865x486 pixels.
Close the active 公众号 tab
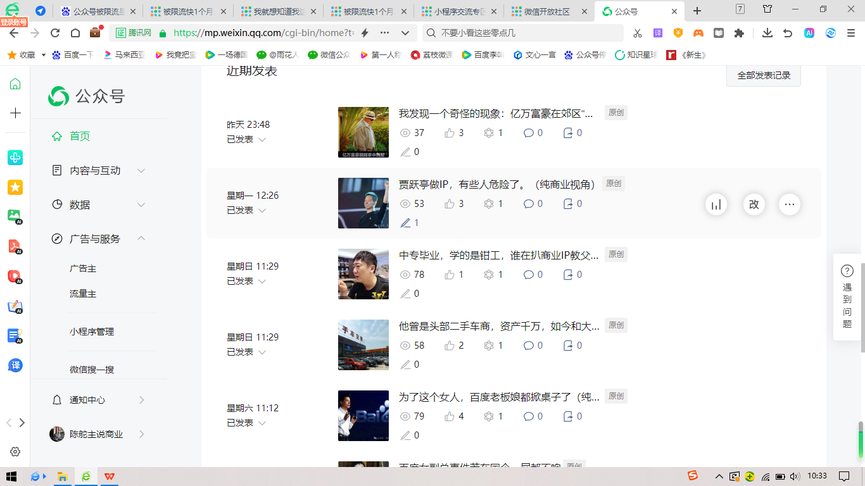pos(674,11)
